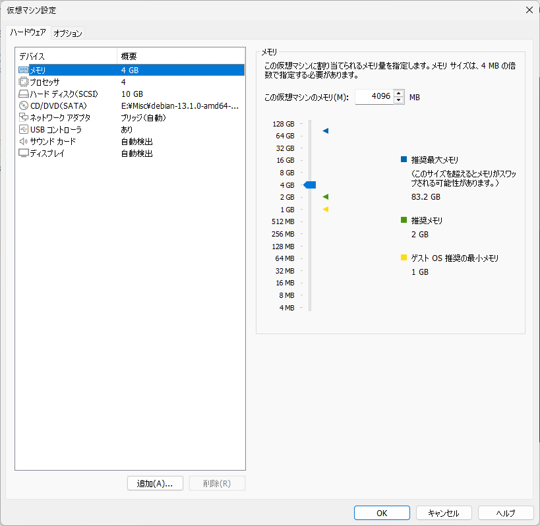Click the sound card speaker icon
The width and height of the screenshot is (540, 526).
point(24,141)
